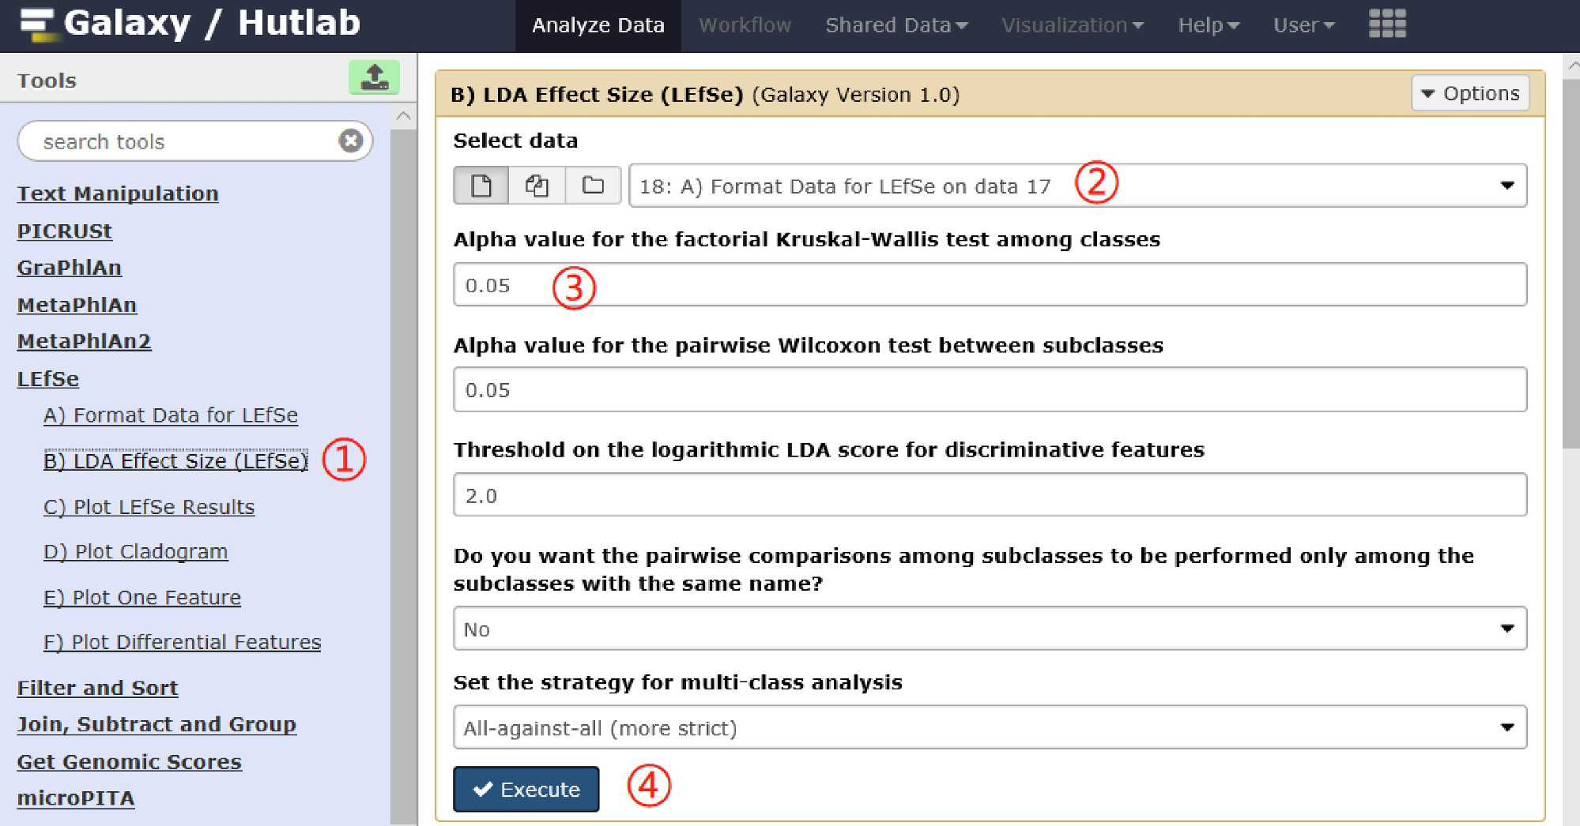Open multi-class analysis strategy dropdown
This screenshot has height=826, width=1580.
tap(989, 727)
